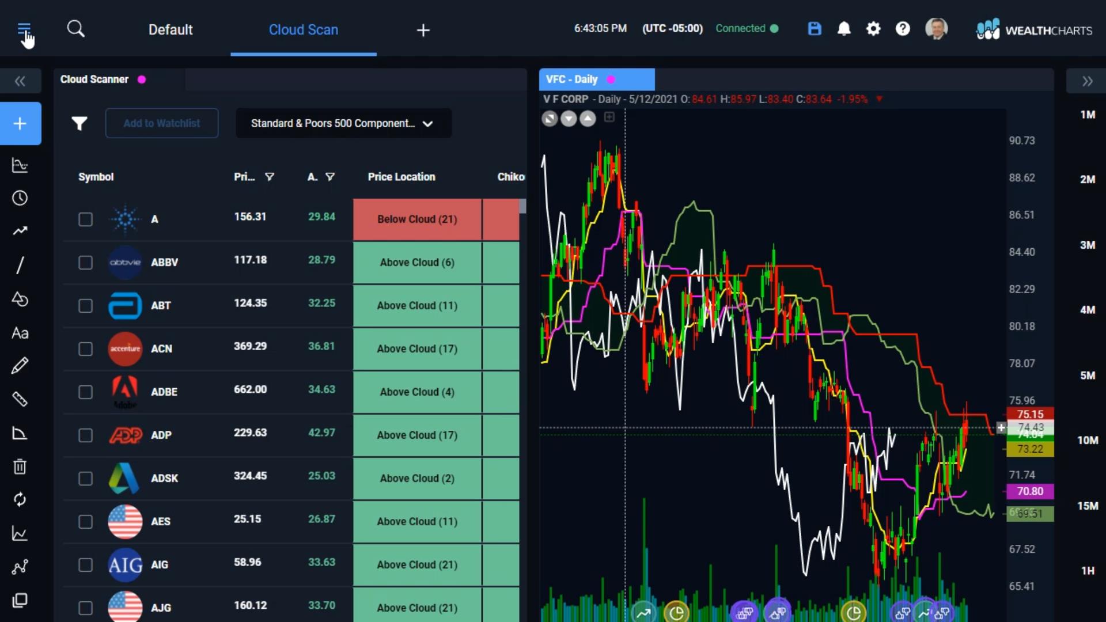Switch to the 1H timeframe
1106x622 pixels.
tap(1087, 571)
